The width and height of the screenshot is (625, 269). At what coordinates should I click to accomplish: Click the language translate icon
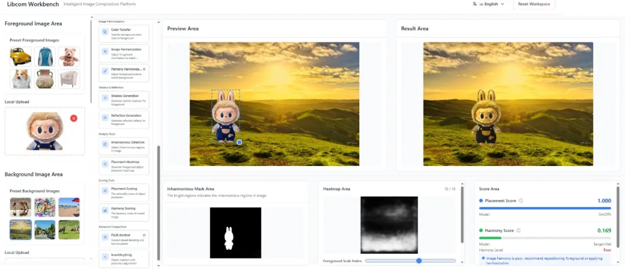point(475,4)
